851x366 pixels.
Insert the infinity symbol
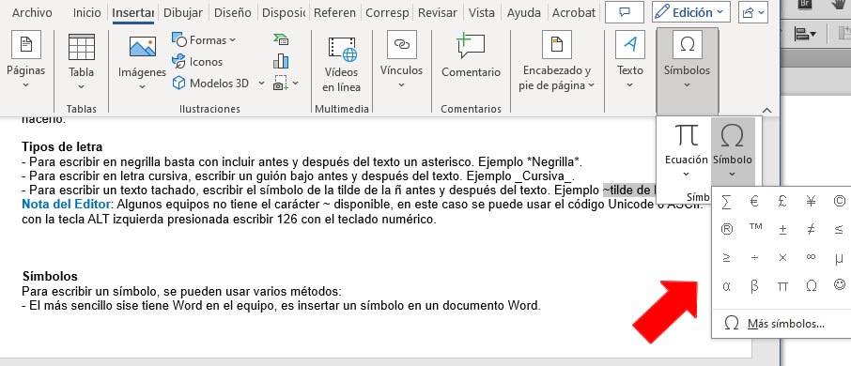[x=811, y=258]
